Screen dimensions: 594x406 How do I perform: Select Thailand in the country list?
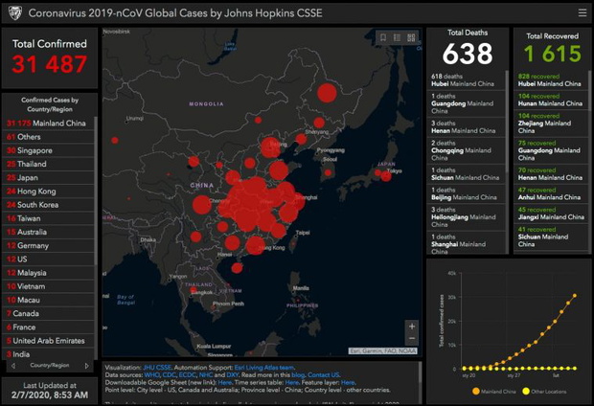[48, 164]
